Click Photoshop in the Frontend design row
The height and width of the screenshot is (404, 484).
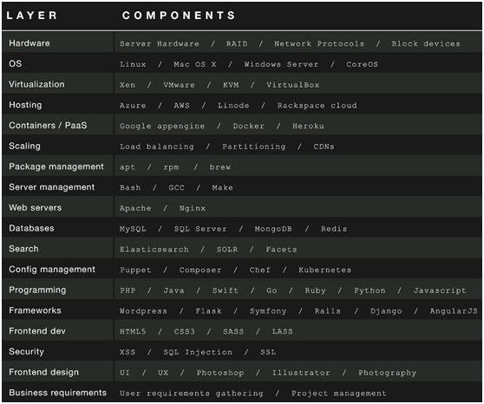tap(220, 373)
